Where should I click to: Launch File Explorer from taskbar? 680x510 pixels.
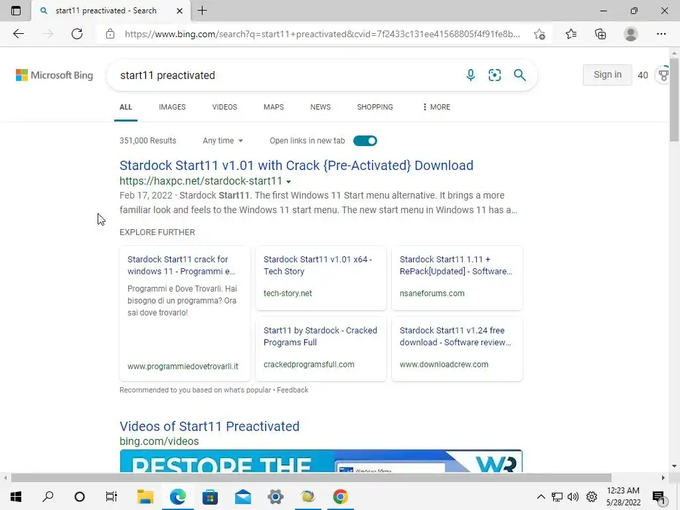(145, 497)
